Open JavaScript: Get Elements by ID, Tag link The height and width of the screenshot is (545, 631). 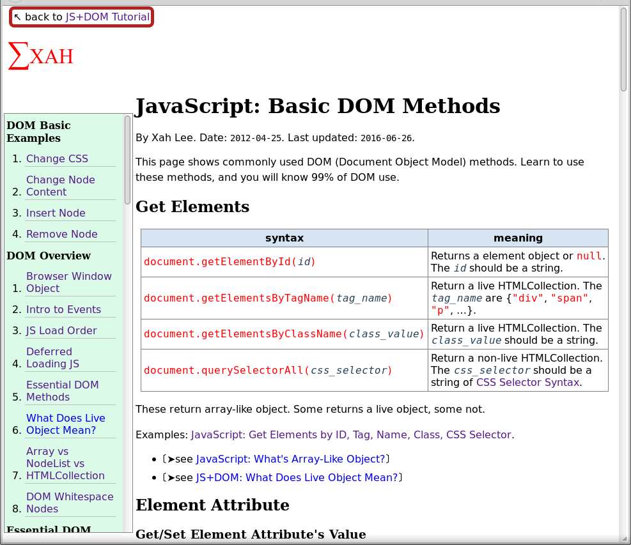click(352, 435)
